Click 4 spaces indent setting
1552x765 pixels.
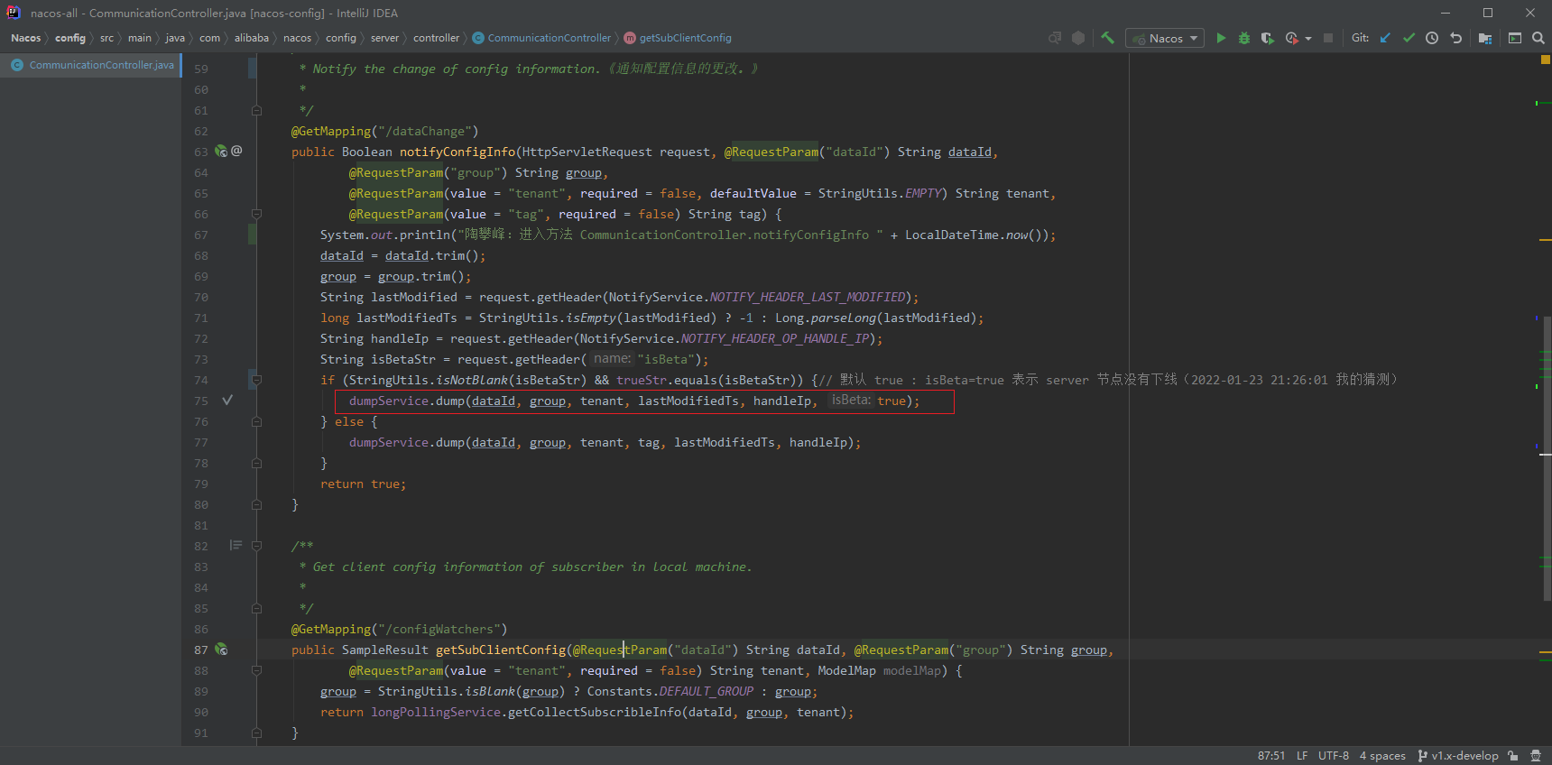point(1382,756)
